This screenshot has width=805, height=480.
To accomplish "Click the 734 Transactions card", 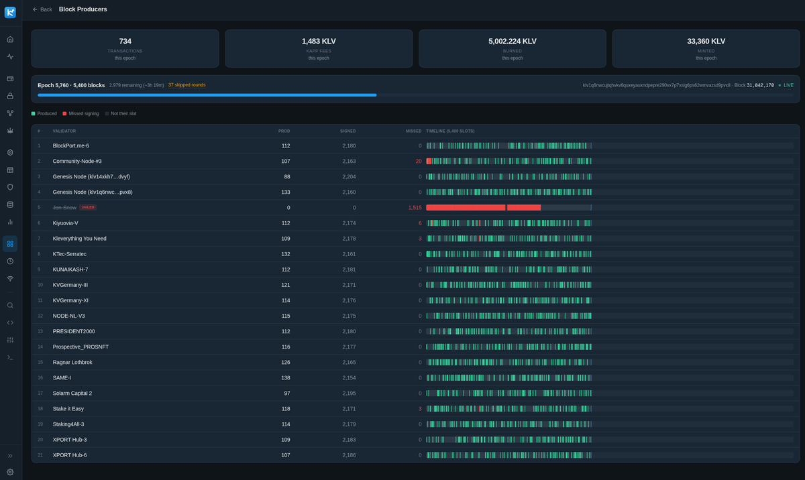I will click(125, 48).
